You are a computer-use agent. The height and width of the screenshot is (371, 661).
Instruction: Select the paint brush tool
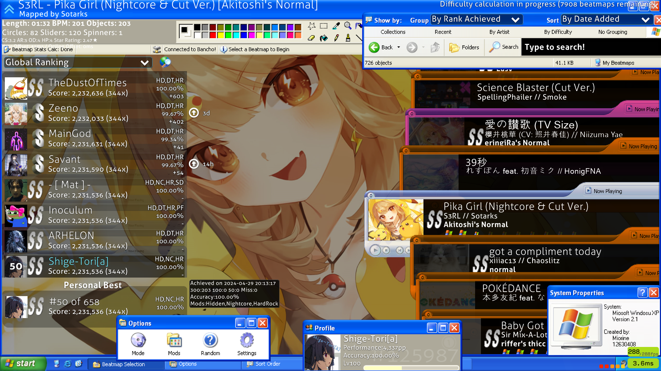tap(348, 38)
